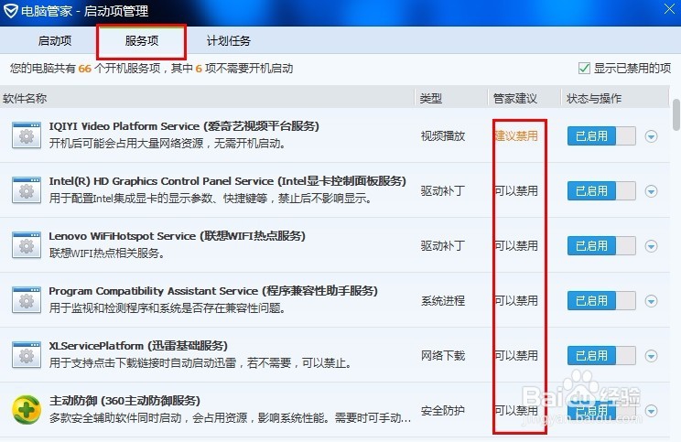Uncheck the 显示已禁用的项 checkbox
Image resolution: width=681 pixels, height=442 pixels.
point(584,68)
